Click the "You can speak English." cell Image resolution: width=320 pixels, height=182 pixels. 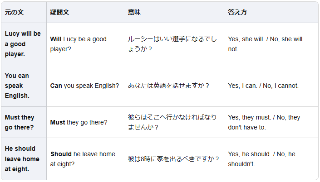click(x=17, y=86)
